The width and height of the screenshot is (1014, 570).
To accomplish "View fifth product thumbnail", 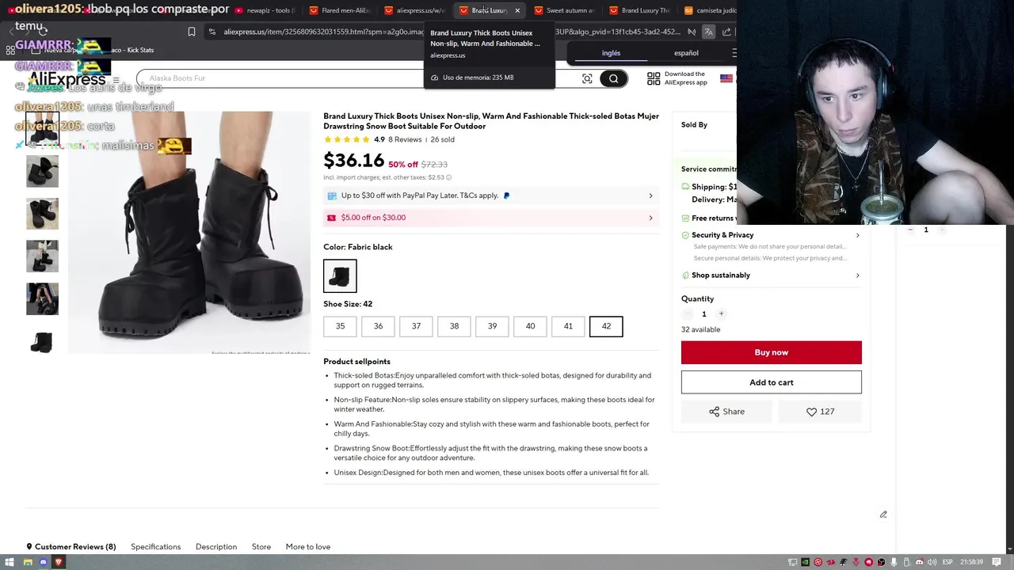I will (x=42, y=299).
